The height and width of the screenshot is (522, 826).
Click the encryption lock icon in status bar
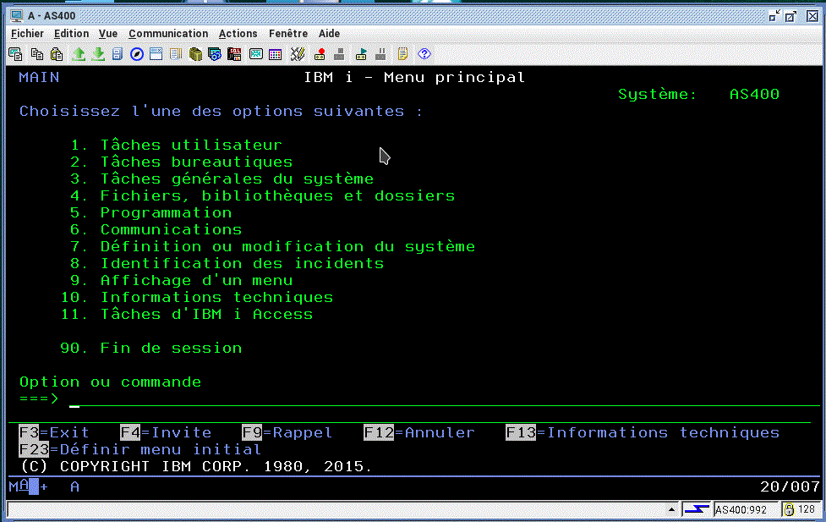pyautogui.click(x=789, y=508)
